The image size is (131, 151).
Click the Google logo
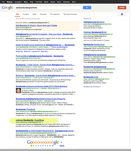(7, 7)
